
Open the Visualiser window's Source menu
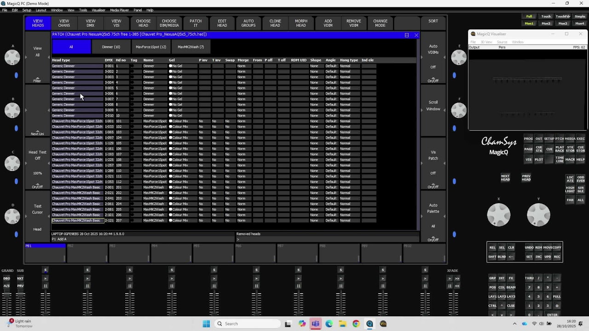[x=502, y=42]
